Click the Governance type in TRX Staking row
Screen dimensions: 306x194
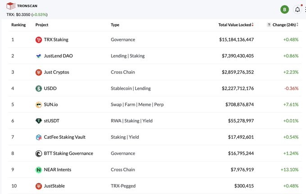tap(123, 40)
